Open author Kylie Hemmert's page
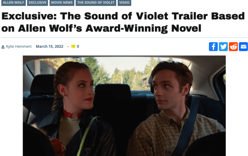 [x=19, y=47]
